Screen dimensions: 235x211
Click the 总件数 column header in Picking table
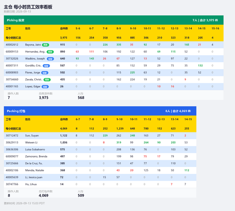pos(64,29)
